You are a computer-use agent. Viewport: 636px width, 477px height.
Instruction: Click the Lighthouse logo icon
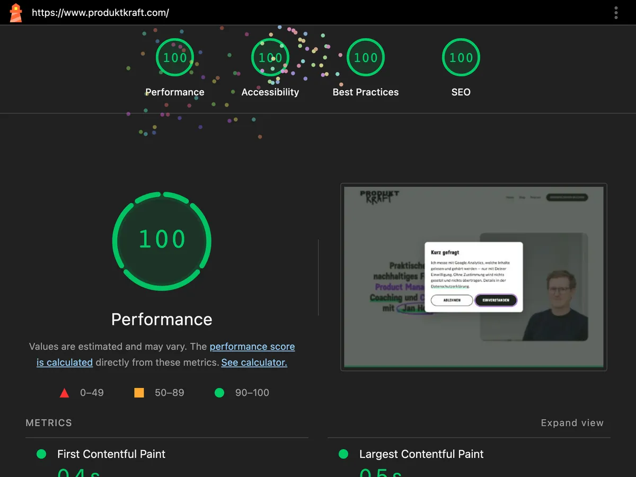[16, 13]
